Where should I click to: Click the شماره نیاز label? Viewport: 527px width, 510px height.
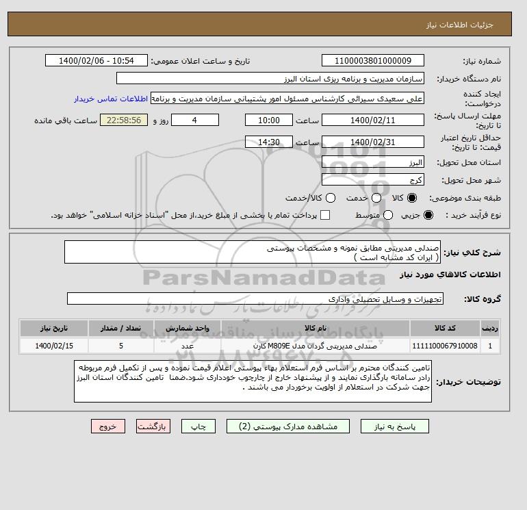click(x=482, y=61)
